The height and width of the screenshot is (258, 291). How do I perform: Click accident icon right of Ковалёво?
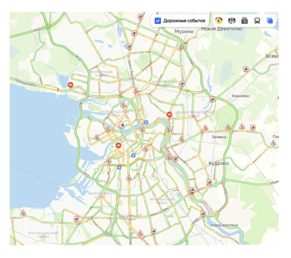click(x=246, y=69)
